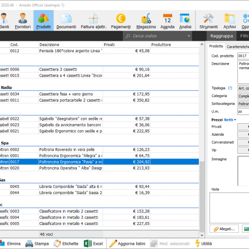Click the Tipologia help (?) link
Screen dimensions: 249x249
click(230, 88)
